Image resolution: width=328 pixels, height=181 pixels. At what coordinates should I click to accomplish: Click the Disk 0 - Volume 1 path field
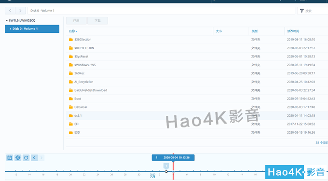[161, 11]
